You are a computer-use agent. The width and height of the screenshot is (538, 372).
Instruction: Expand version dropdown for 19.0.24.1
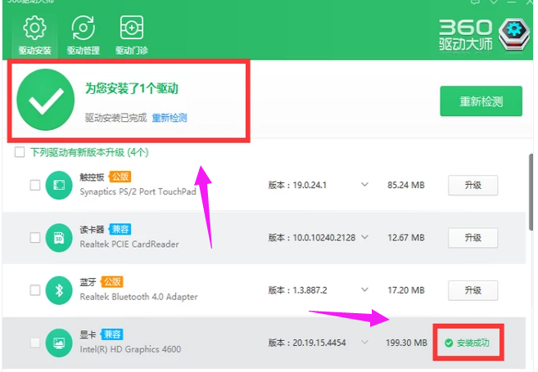click(364, 185)
